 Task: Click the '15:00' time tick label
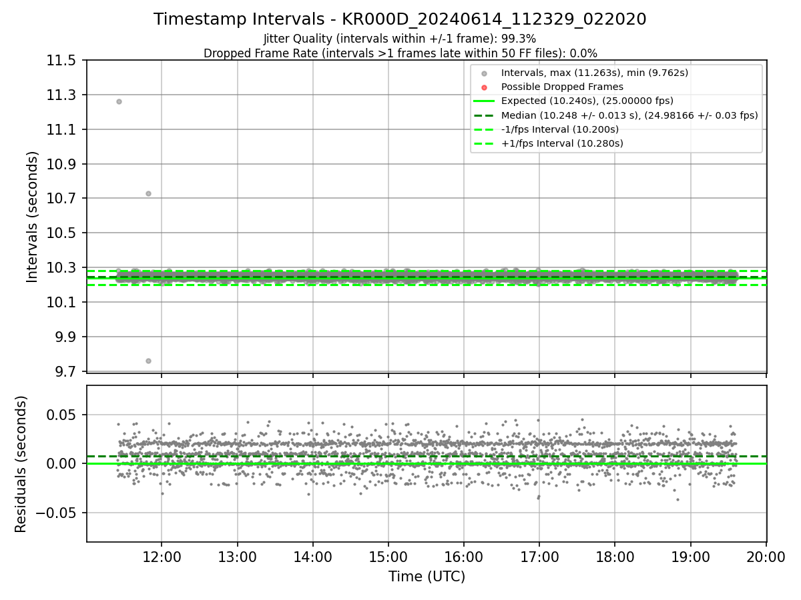388,557
